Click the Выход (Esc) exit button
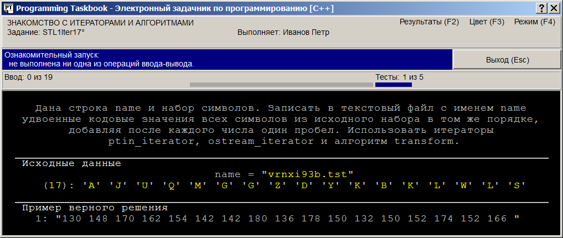 507,60
